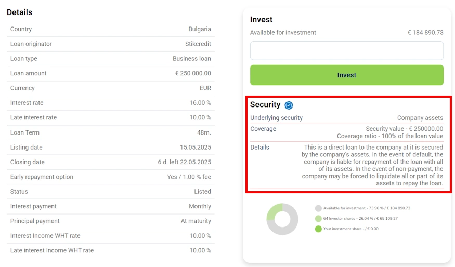Image resolution: width=455 pixels, height=267 pixels.
Task: Click the Status Listed row
Action: click(111, 192)
